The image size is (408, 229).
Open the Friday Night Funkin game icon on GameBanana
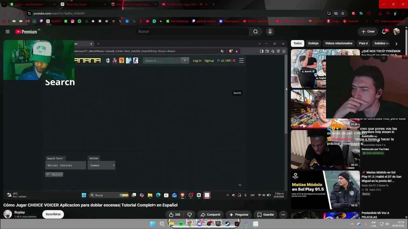(115, 60)
